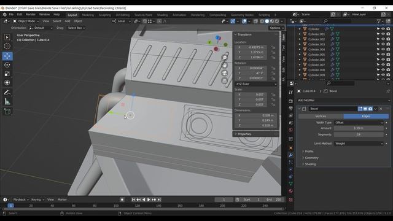
Task: Open the View Layer properties tab icon
Action: click(x=290, y=115)
